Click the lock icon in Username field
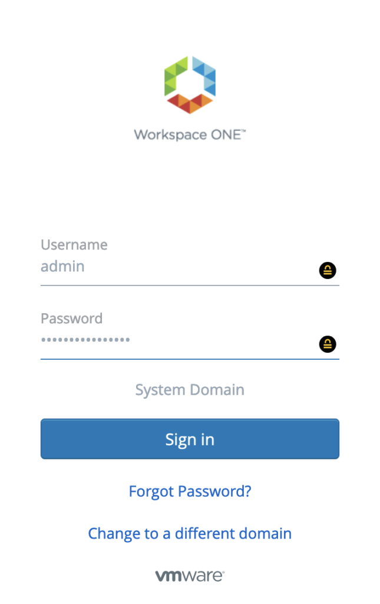The width and height of the screenshot is (380, 604). 328,271
